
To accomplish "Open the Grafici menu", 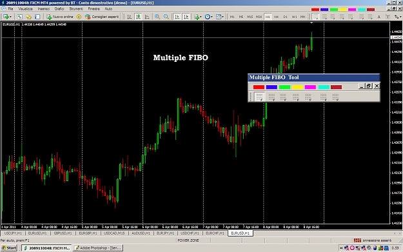I will click(59, 9).
